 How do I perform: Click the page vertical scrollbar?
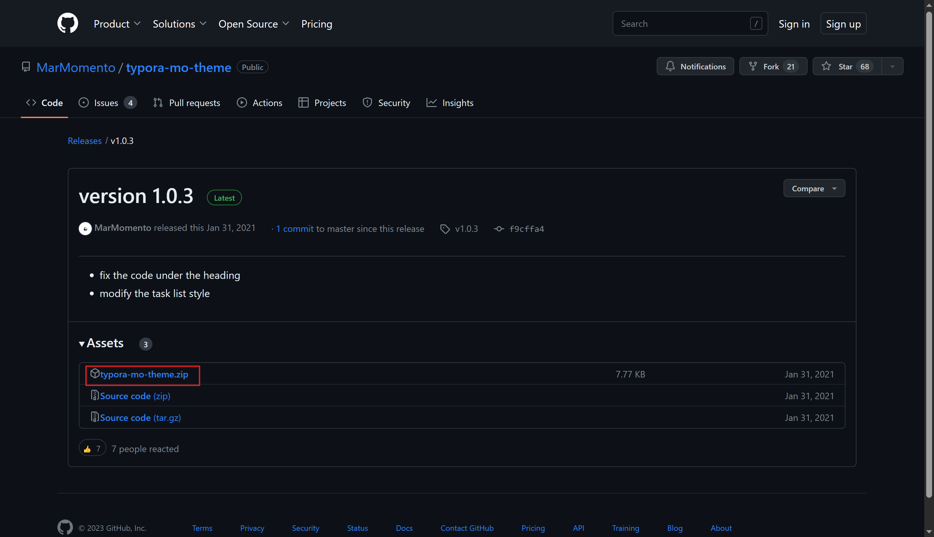[929, 255]
